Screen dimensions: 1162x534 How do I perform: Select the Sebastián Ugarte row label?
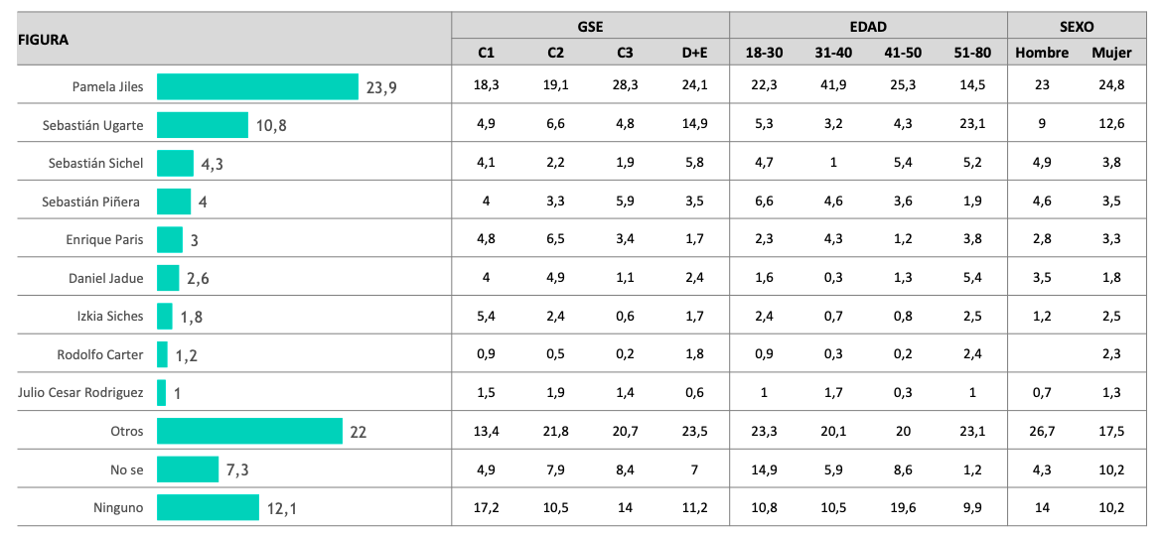92,125
